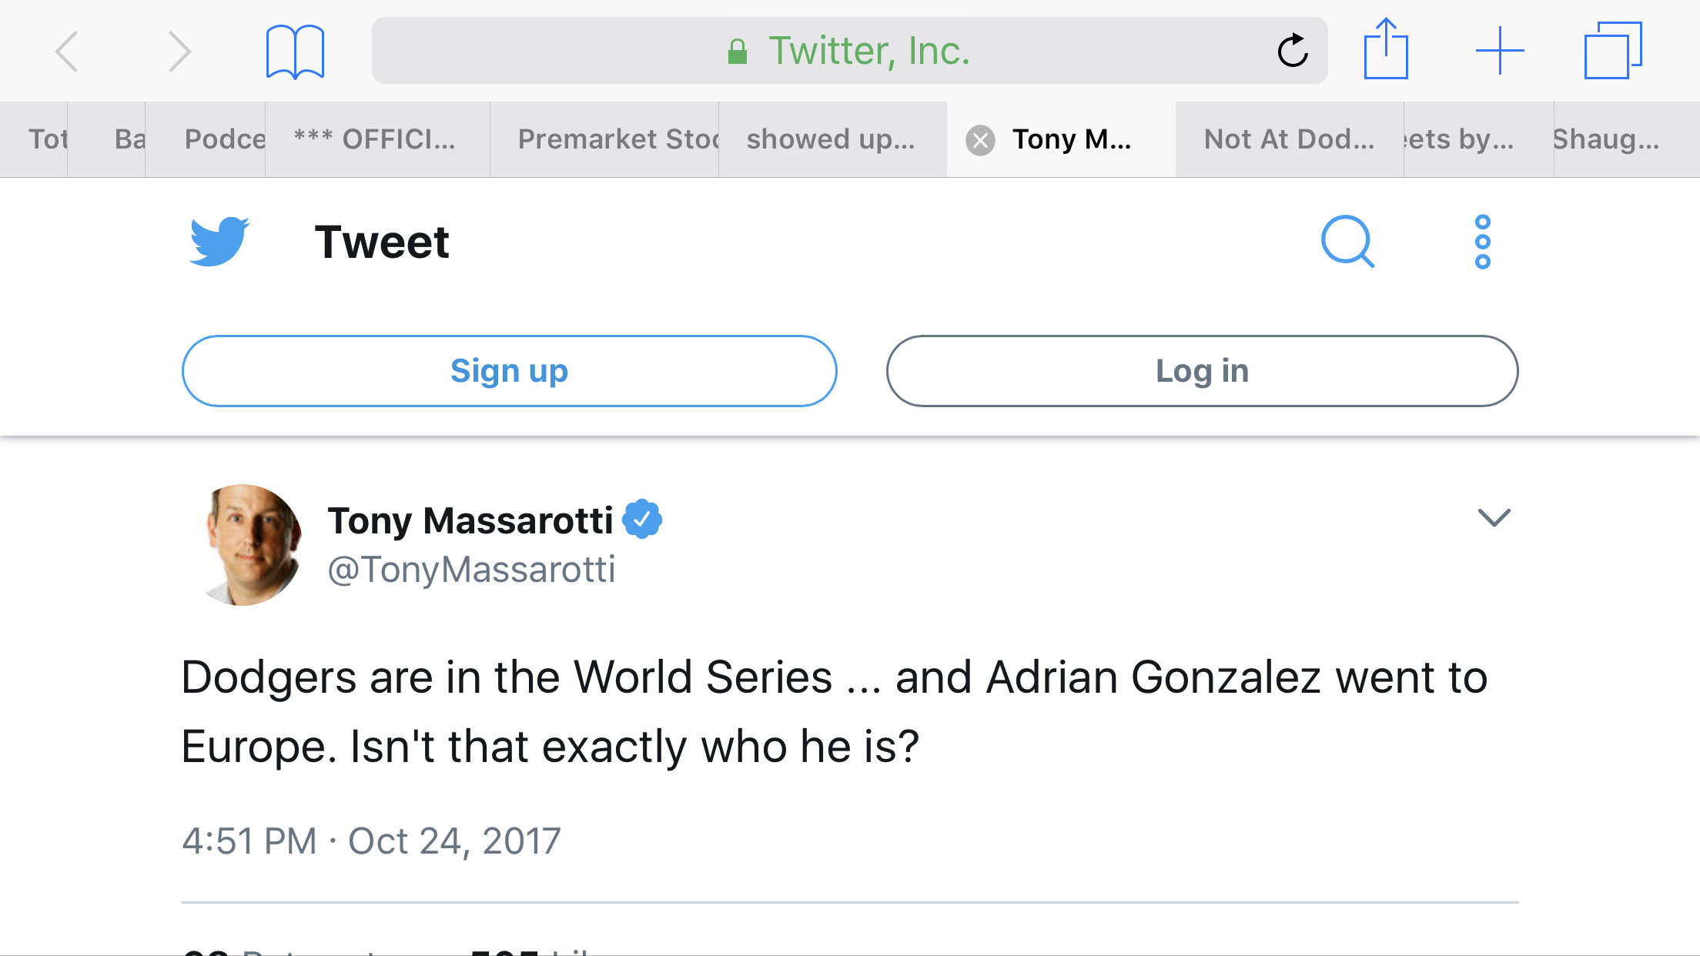The height and width of the screenshot is (956, 1700).
Task: Click the Safari forward arrow
Action: coord(179,52)
